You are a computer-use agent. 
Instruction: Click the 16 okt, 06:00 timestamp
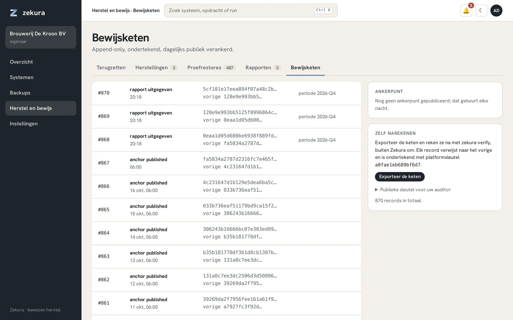coord(144,190)
